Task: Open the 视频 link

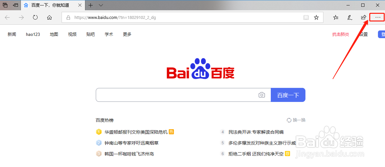Action: click(72, 34)
